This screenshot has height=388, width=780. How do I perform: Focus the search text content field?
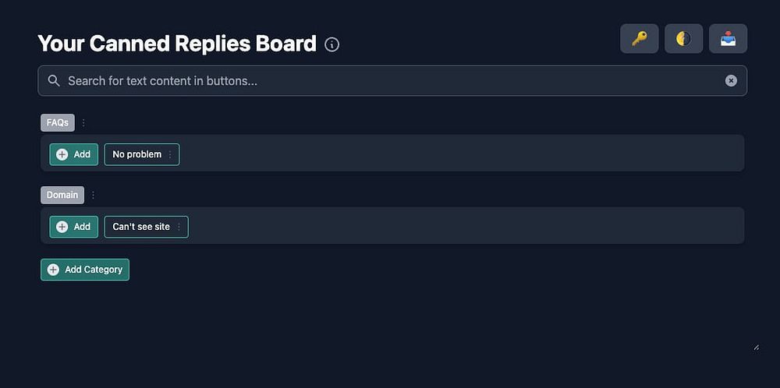pyautogui.click(x=390, y=81)
